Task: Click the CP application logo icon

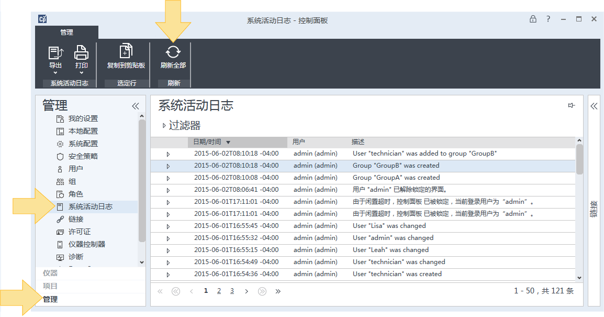Action: 43,19
